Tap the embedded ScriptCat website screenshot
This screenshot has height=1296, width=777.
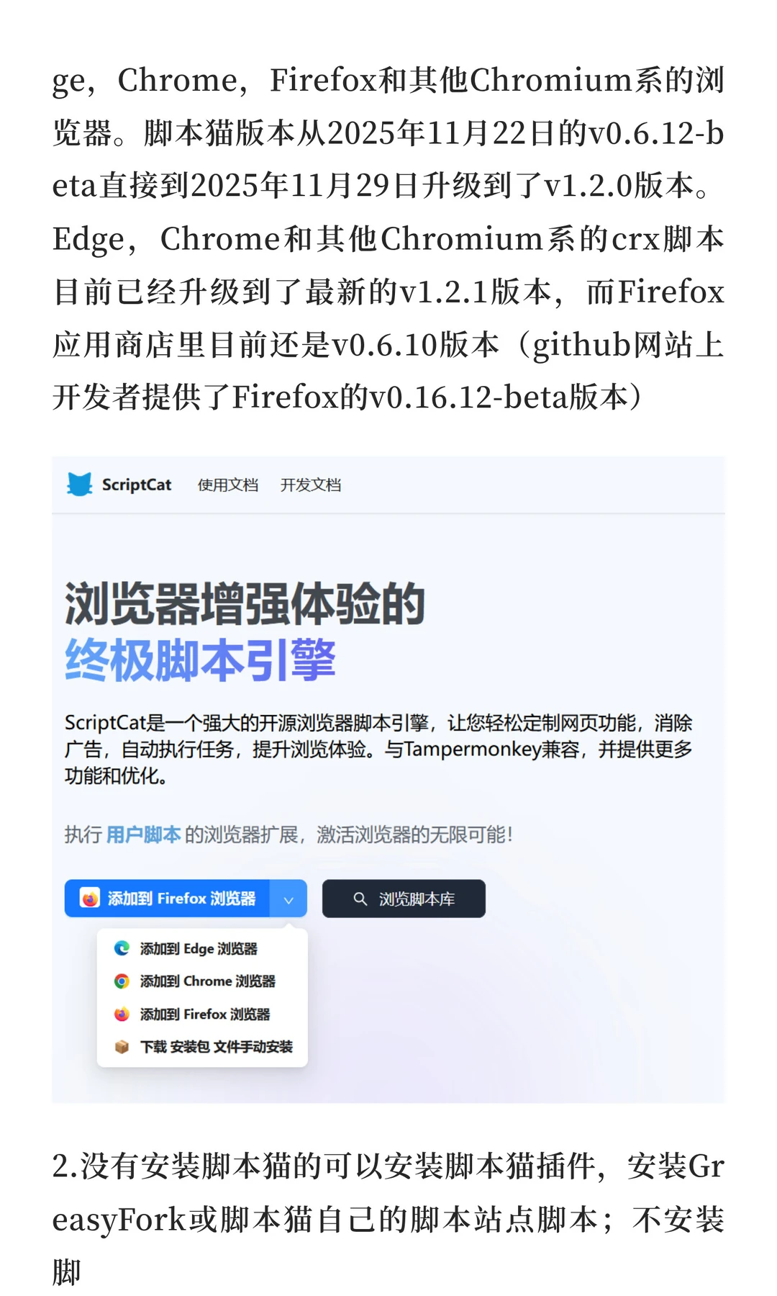(x=388, y=780)
